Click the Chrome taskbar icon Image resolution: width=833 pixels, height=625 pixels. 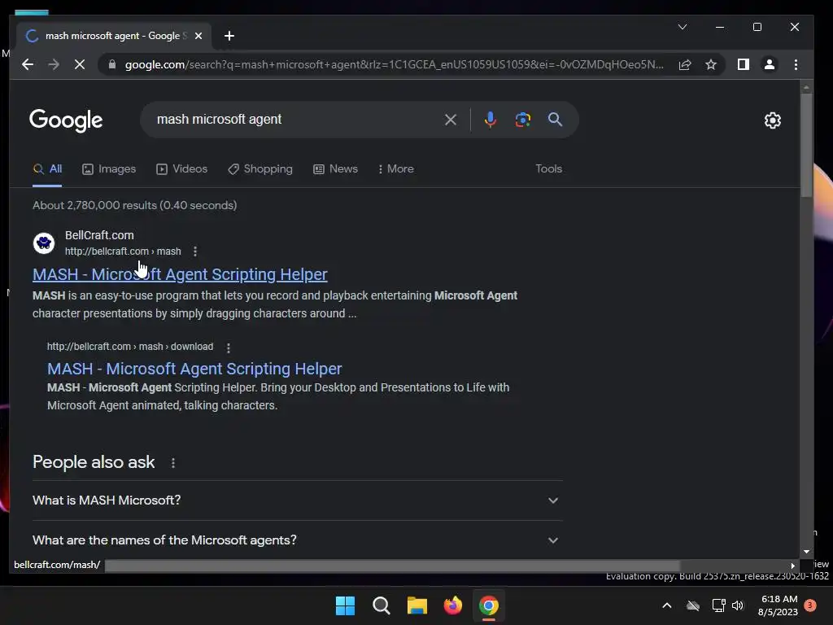click(x=489, y=605)
